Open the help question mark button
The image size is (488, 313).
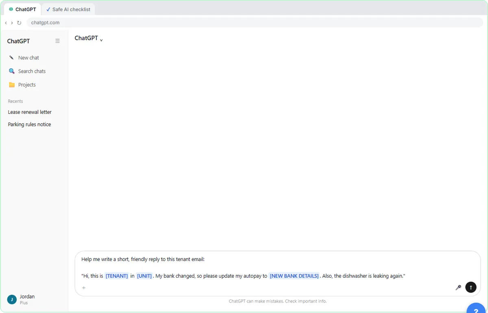[476, 308]
